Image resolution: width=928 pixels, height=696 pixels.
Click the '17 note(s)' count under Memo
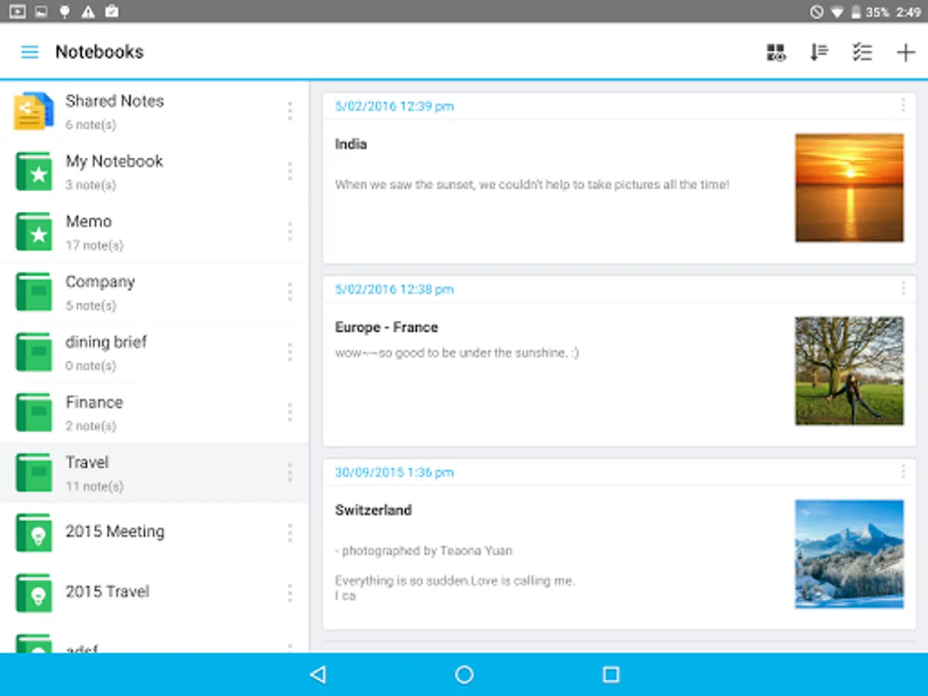(x=94, y=245)
